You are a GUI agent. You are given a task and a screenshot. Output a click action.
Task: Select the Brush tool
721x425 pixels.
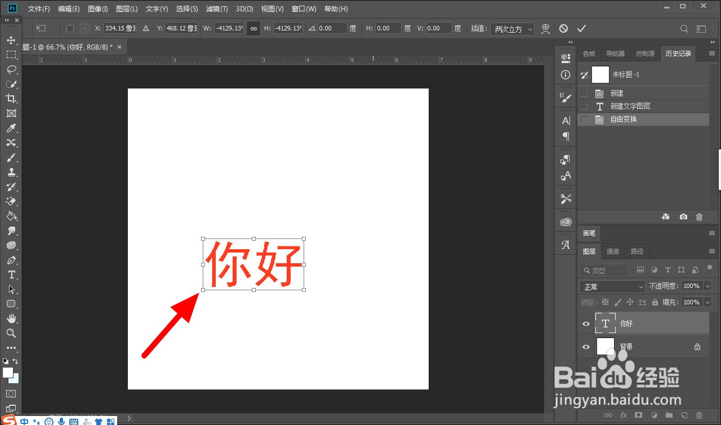[x=11, y=157]
